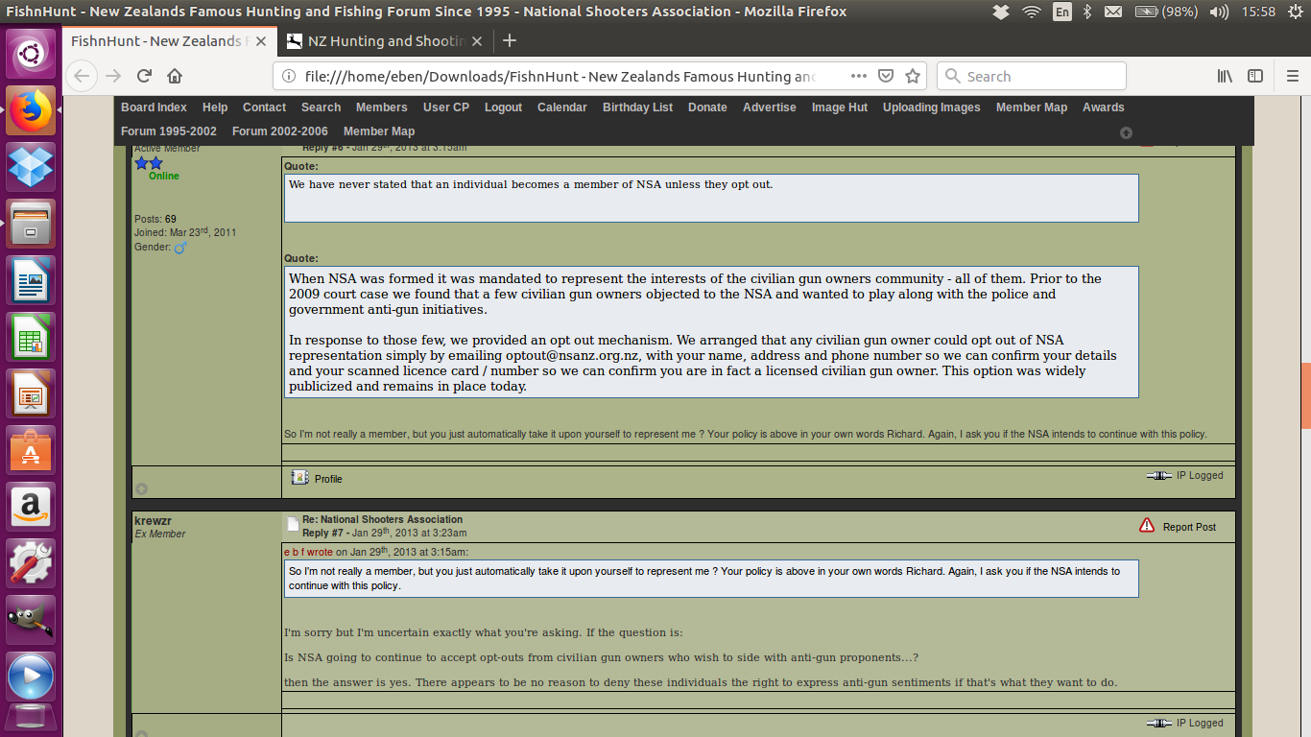Click the Firefox search box

tap(1031, 76)
